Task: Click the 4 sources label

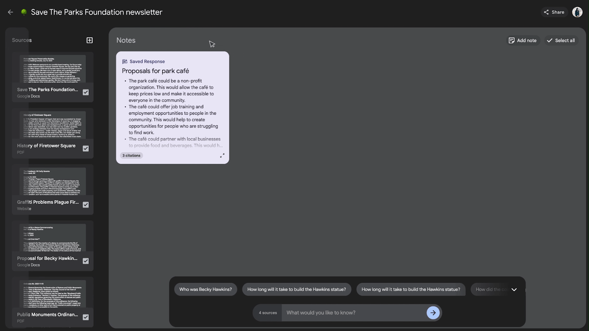Action: pyautogui.click(x=267, y=313)
